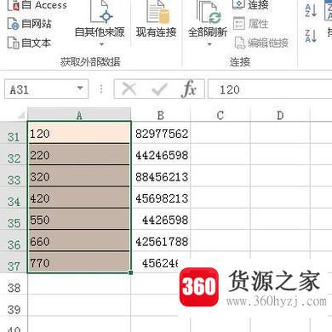Click cell A31 with value 120
Image resolution: width=332 pixels, height=332 pixels.
pyautogui.click(x=79, y=133)
